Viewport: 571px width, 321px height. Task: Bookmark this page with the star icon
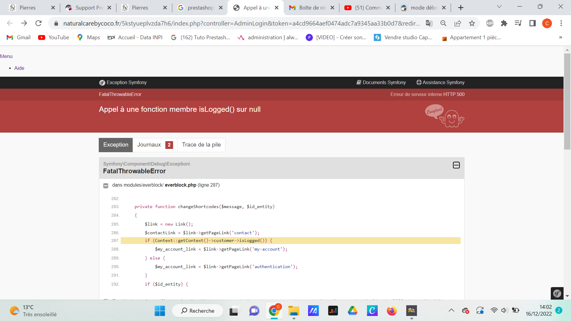[472, 23]
